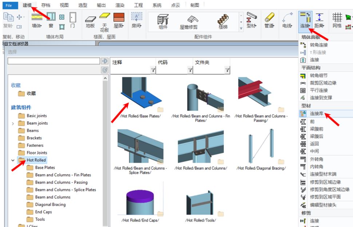Select the Base Plates subfolder in tree
The height and width of the screenshot is (227, 353).
tap(45, 168)
